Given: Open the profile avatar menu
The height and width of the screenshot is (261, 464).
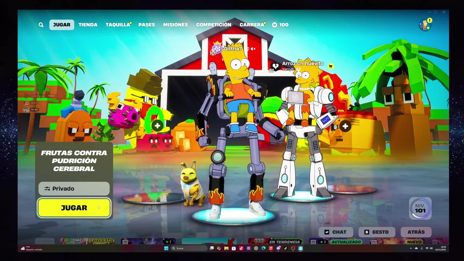Looking at the screenshot, I should click(425, 25).
